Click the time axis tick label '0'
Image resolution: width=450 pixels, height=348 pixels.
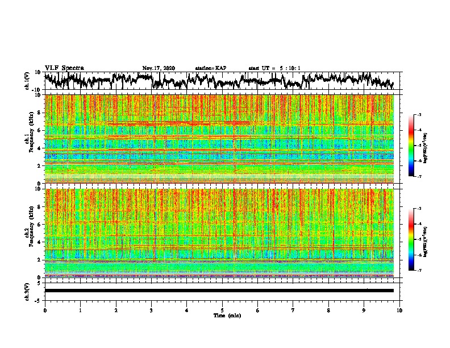(x=45, y=310)
